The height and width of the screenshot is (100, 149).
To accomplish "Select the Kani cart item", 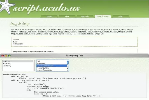I will (x=15, y=42).
